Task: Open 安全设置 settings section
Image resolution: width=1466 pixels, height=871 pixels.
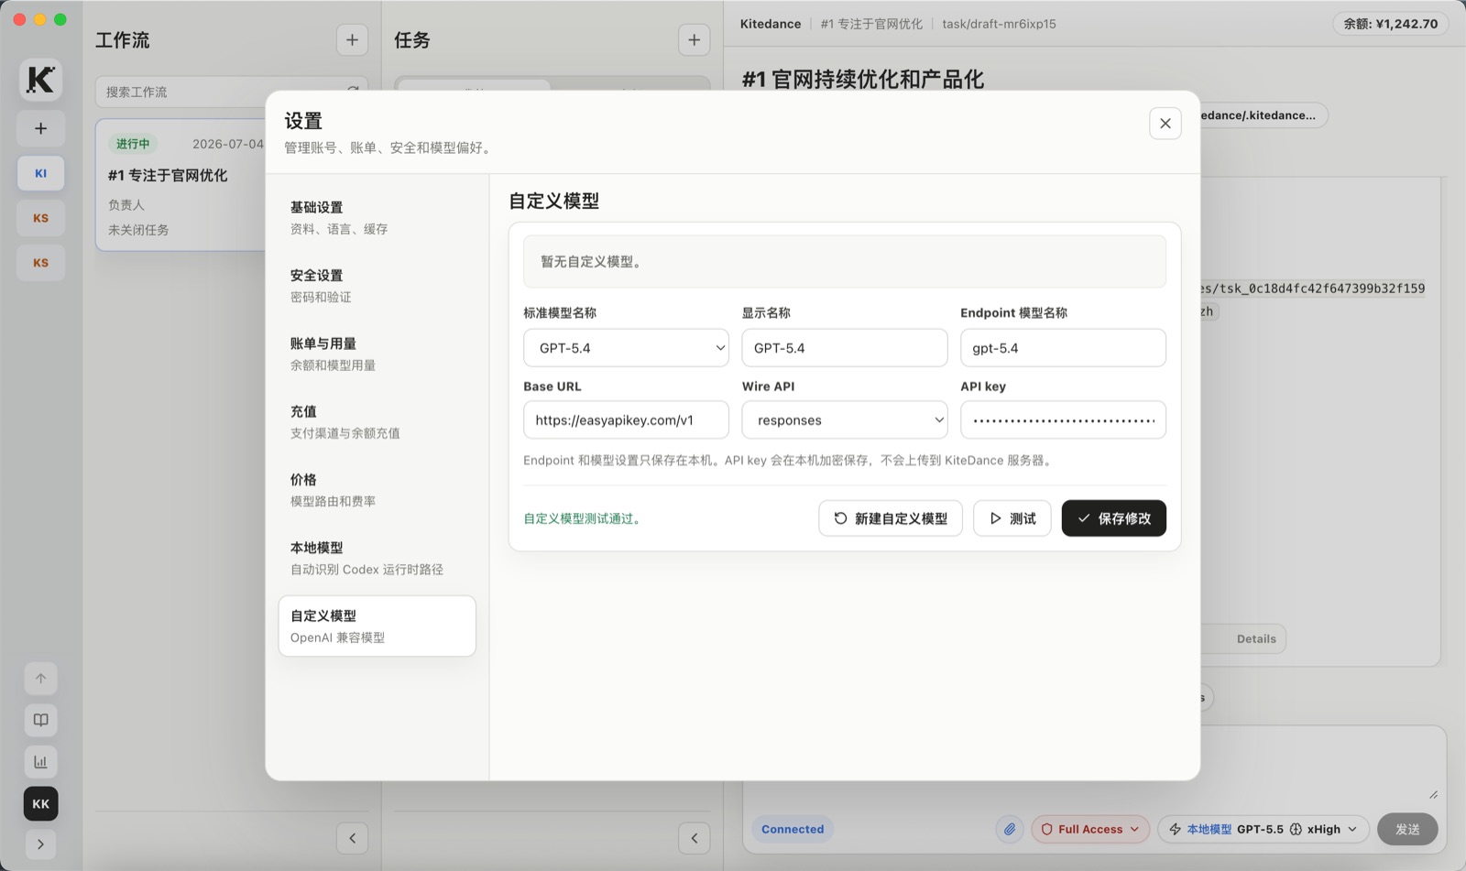Action: point(377,286)
